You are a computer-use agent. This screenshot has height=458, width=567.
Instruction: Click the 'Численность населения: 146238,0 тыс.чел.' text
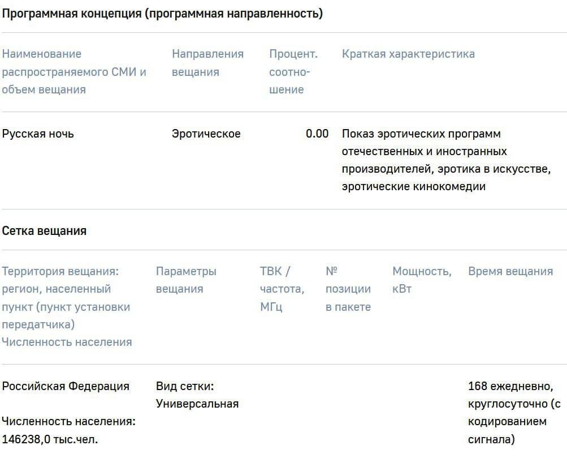(x=68, y=430)
